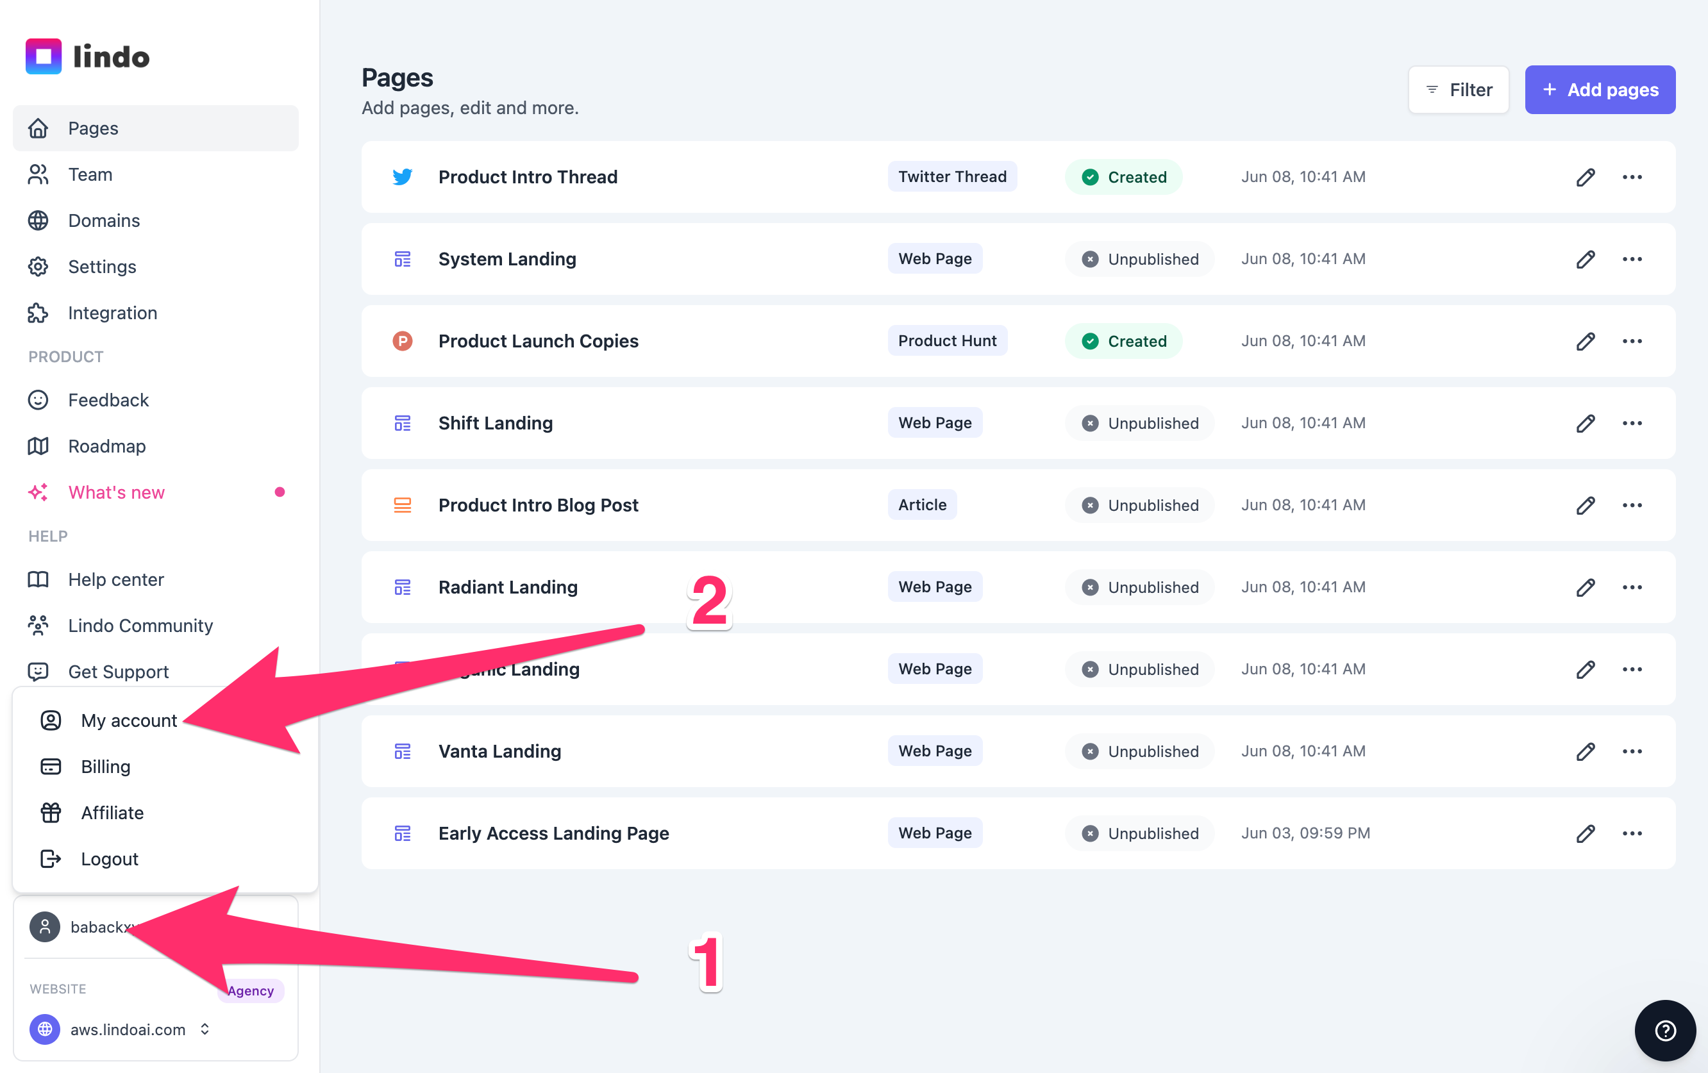Click the Settings gear icon
Image resolution: width=1708 pixels, height=1073 pixels.
[38, 267]
